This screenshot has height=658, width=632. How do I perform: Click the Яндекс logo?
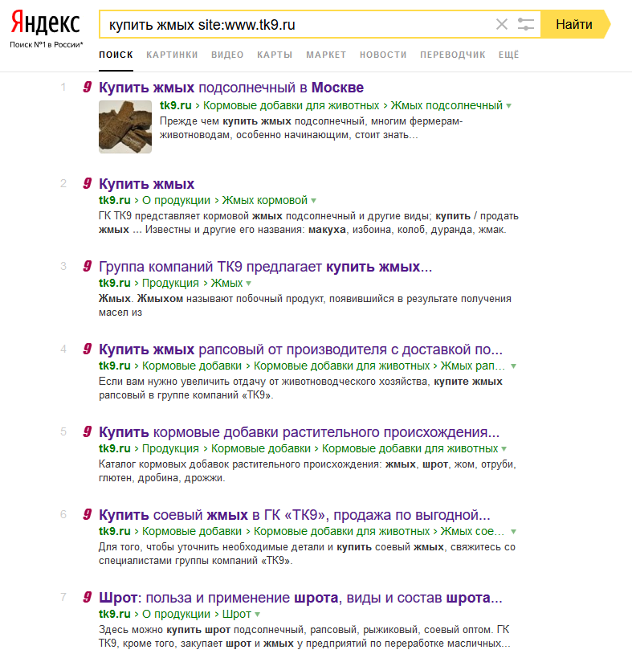tap(45, 22)
